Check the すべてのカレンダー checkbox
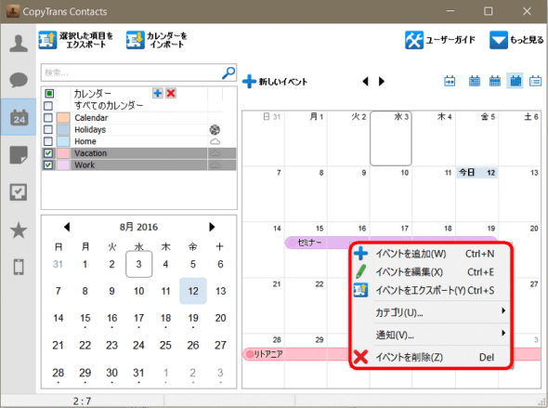Image resolution: width=548 pixels, height=408 pixels. click(48, 106)
